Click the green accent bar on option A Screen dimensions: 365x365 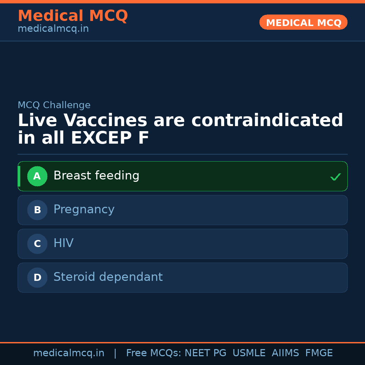[19, 176]
